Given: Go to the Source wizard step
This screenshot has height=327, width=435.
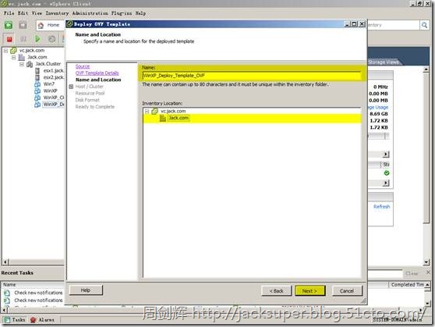Looking at the screenshot, I should click(x=83, y=66).
